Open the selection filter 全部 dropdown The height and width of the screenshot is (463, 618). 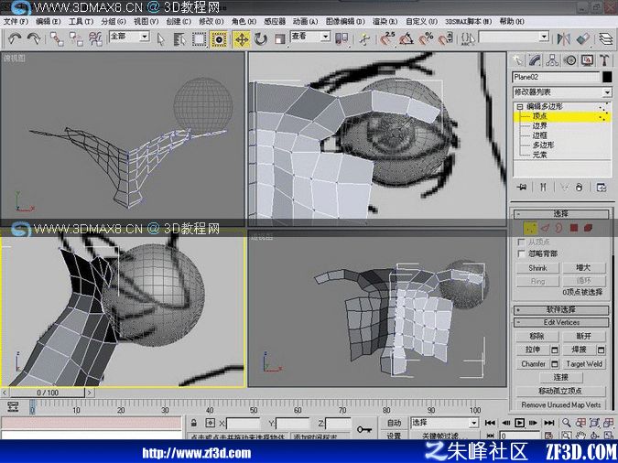tap(145, 37)
